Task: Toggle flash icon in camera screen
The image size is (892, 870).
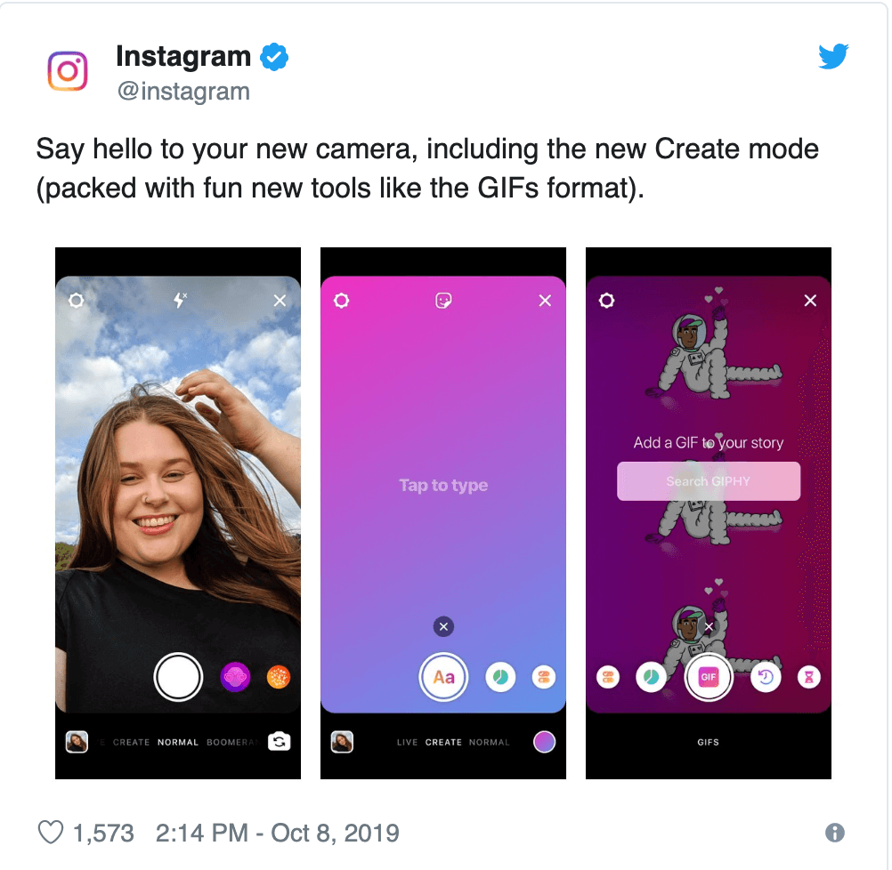Action: pos(180,300)
